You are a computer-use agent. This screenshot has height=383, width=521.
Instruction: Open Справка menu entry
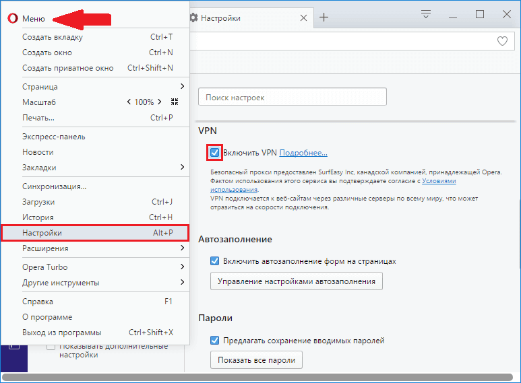[95, 302]
